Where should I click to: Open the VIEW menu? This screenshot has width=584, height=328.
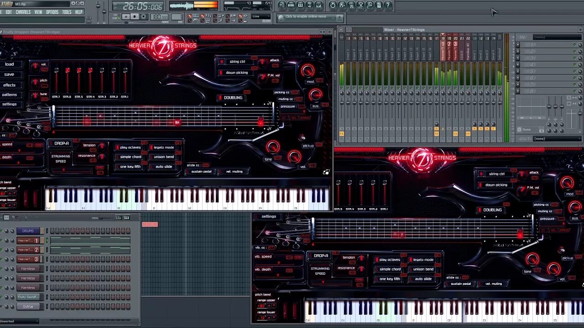38,12
